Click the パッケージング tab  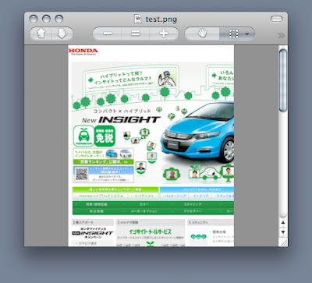174,196
